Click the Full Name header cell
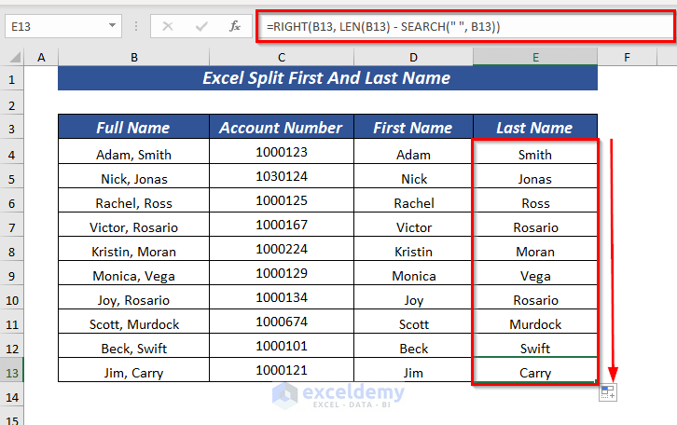The width and height of the screenshot is (677, 425). coord(134,128)
